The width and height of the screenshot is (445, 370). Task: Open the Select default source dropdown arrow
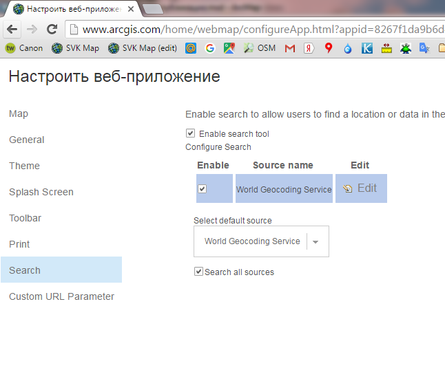pyautogui.click(x=315, y=241)
